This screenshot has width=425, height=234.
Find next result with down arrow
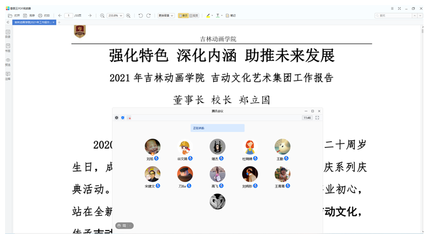click(x=420, y=16)
